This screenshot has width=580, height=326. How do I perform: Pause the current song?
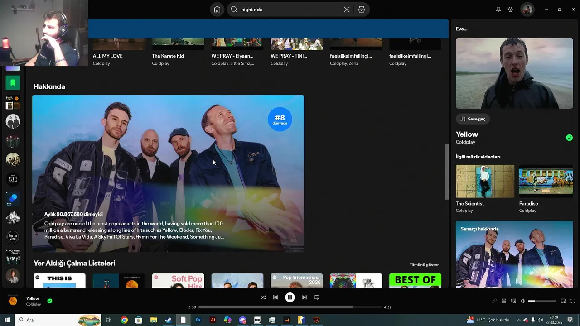coord(290,297)
